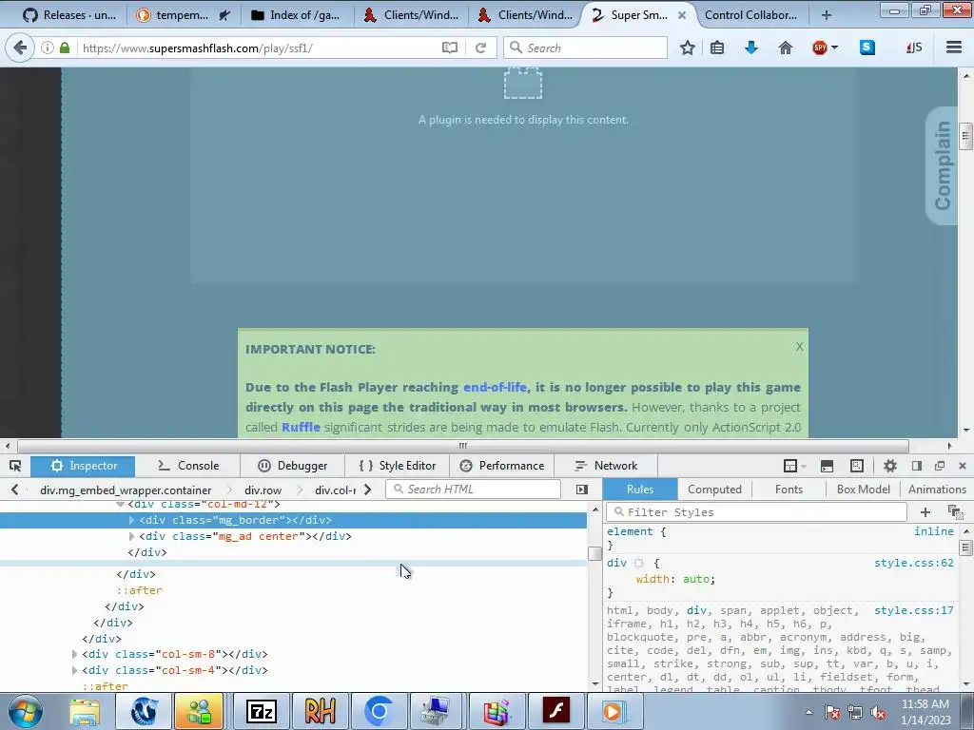Viewport: 974px width, 730px height.
Task: Activate the element picker in devtools
Action: 15,466
